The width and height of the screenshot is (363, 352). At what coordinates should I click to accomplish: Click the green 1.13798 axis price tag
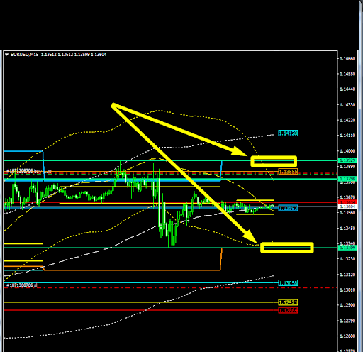tap(347, 179)
